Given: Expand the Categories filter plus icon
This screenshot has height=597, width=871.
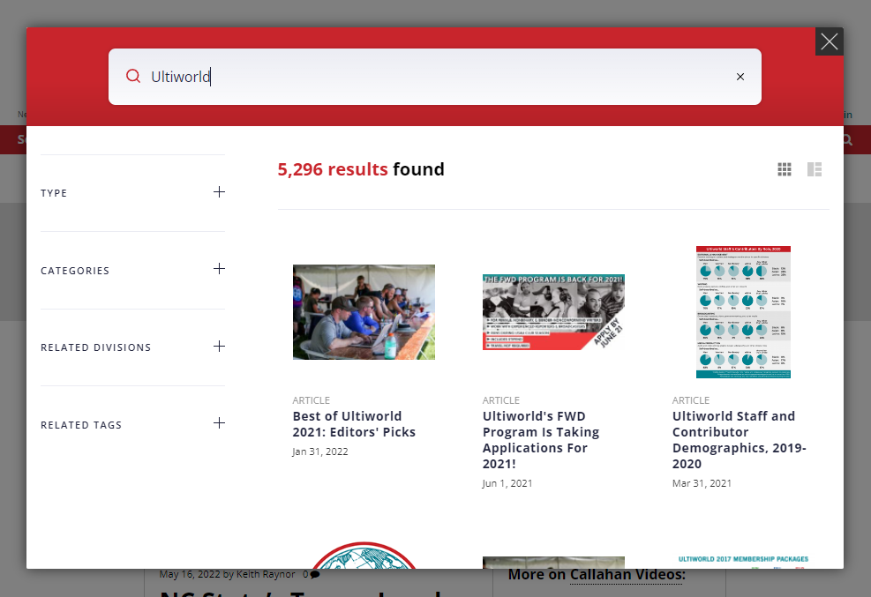Looking at the screenshot, I should tap(220, 269).
